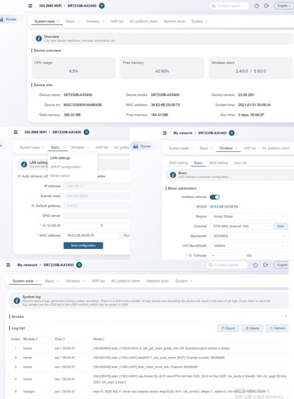Open the SSID setting tab
294x399 pixels.
[x=178, y=163]
